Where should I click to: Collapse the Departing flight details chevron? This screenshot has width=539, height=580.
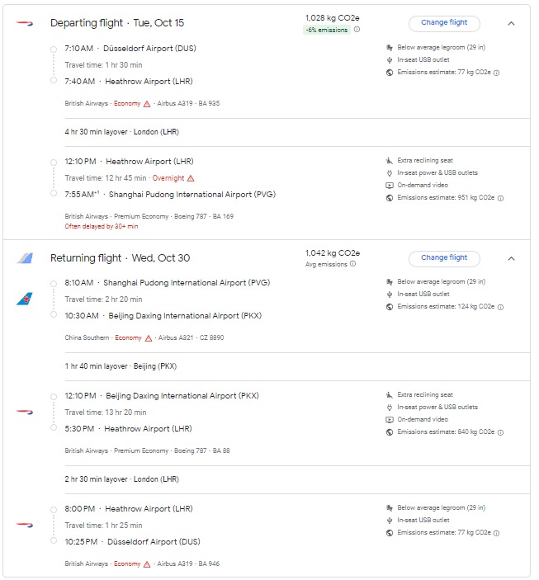(x=511, y=23)
